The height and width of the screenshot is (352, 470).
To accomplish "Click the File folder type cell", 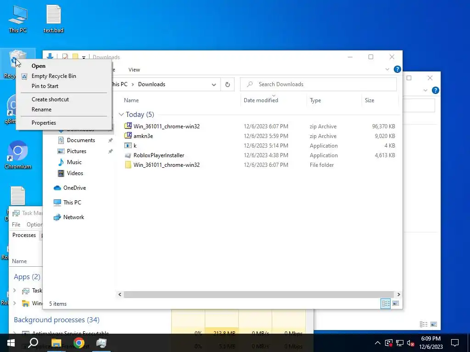I will pos(322,165).
